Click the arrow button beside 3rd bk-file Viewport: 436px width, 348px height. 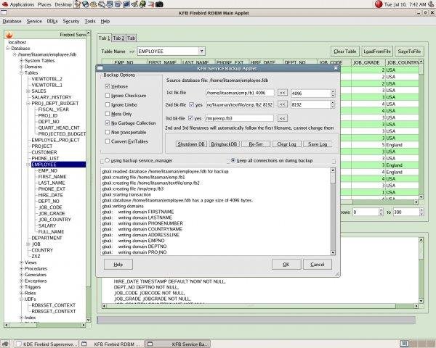pyautogui.click(x=282, y=118)
